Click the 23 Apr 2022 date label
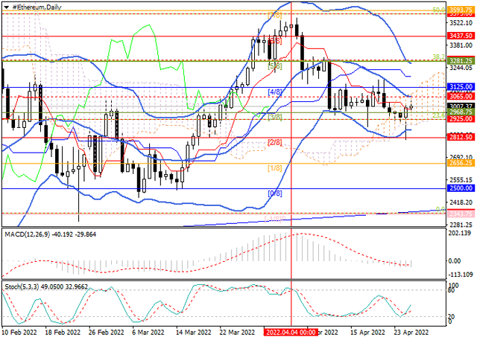The width and height of the screenshot is (477, 340). tap(411, 332)
